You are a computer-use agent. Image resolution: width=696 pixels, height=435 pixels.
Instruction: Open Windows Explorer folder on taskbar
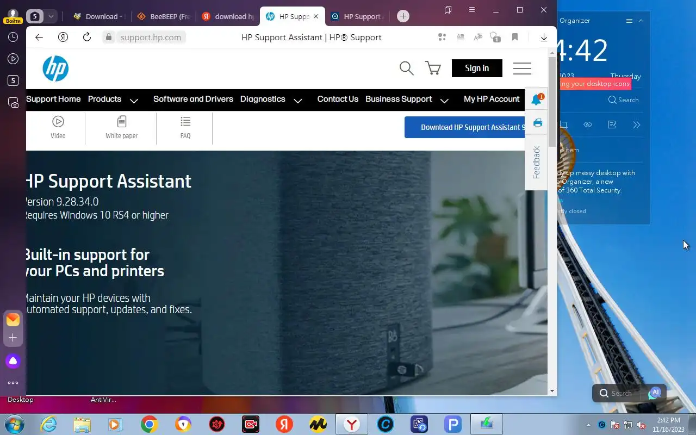pos(82,424)
